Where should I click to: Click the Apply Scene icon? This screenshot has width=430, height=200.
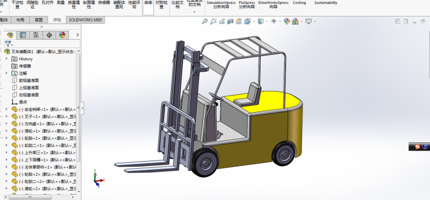click(295, 21)
